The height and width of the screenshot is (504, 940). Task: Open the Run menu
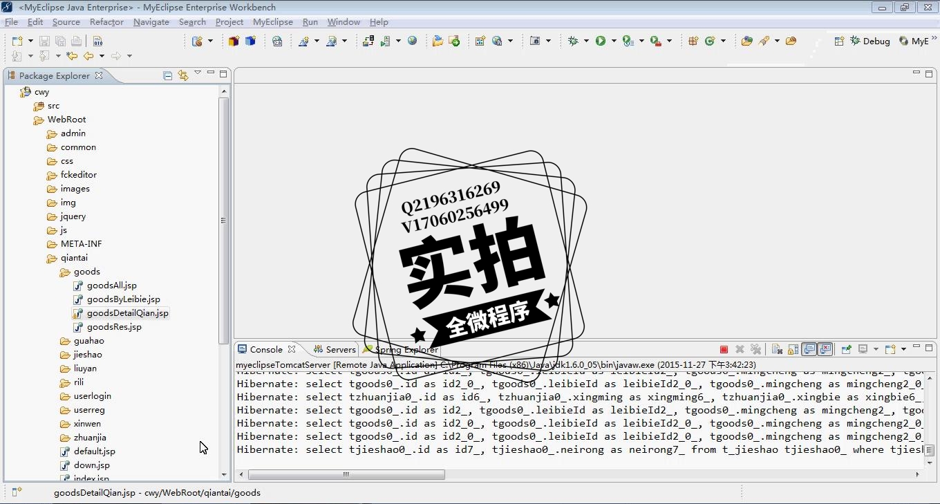tap(310, 22)
